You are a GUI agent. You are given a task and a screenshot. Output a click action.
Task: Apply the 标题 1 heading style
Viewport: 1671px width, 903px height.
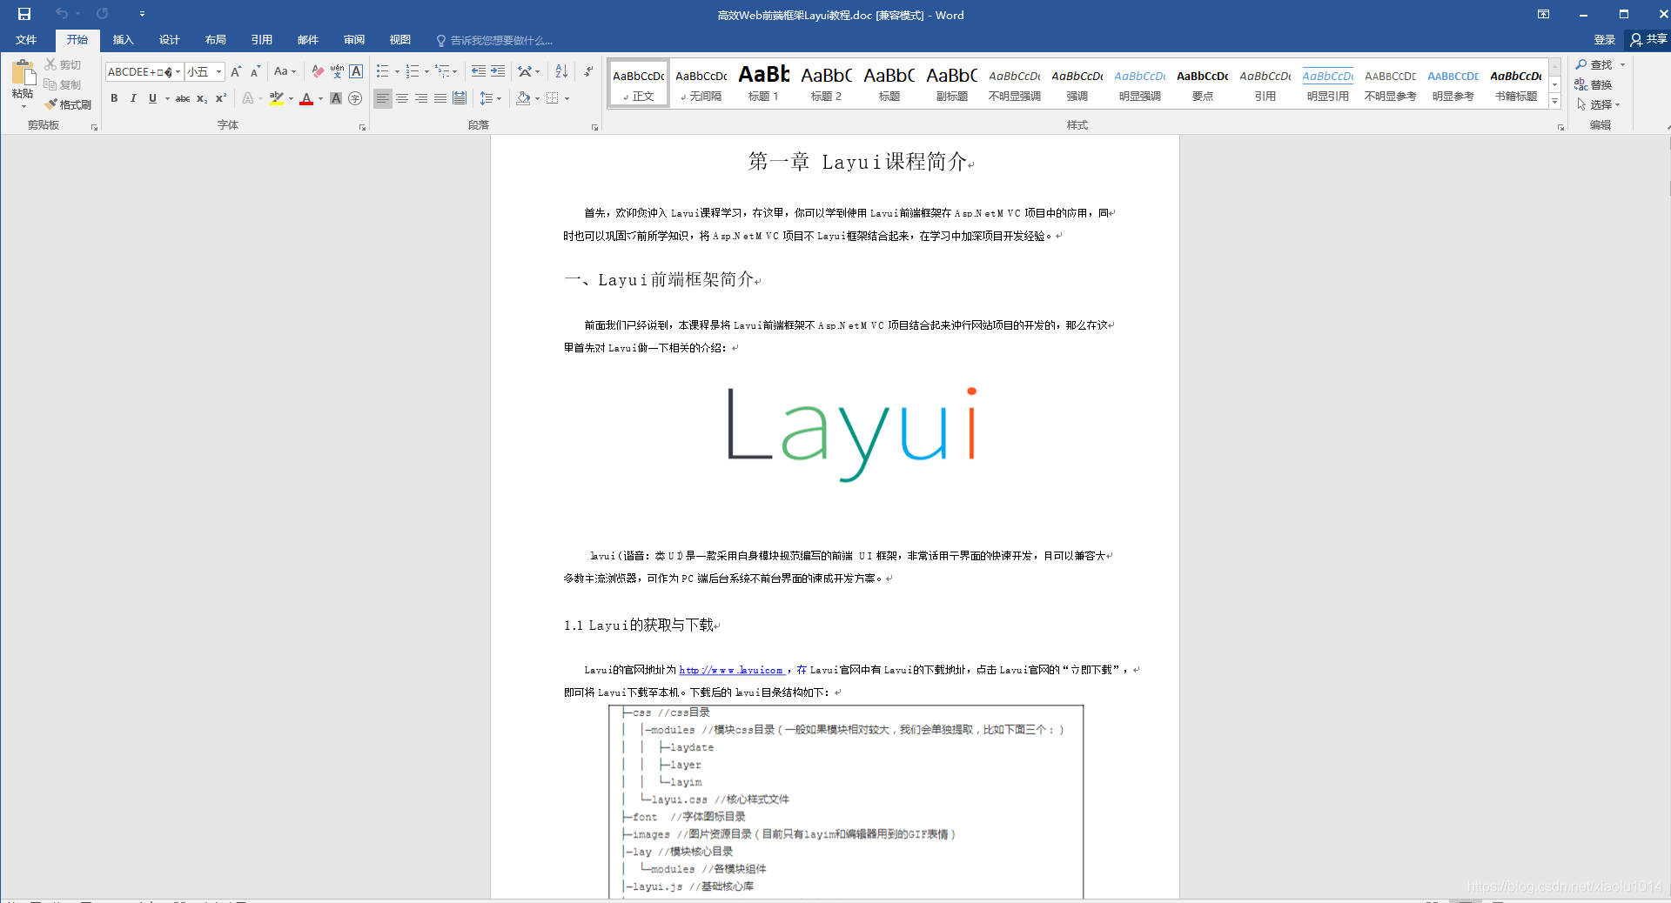(x=764, y=84)
